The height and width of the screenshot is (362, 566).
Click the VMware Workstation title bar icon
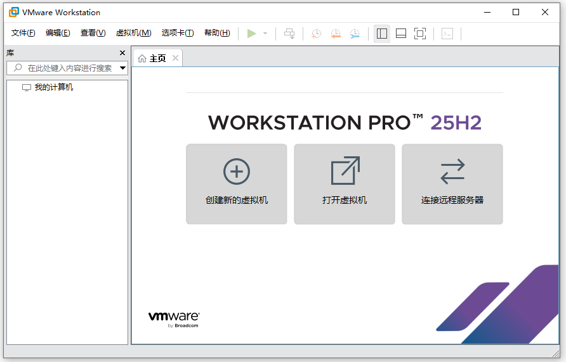14,12
